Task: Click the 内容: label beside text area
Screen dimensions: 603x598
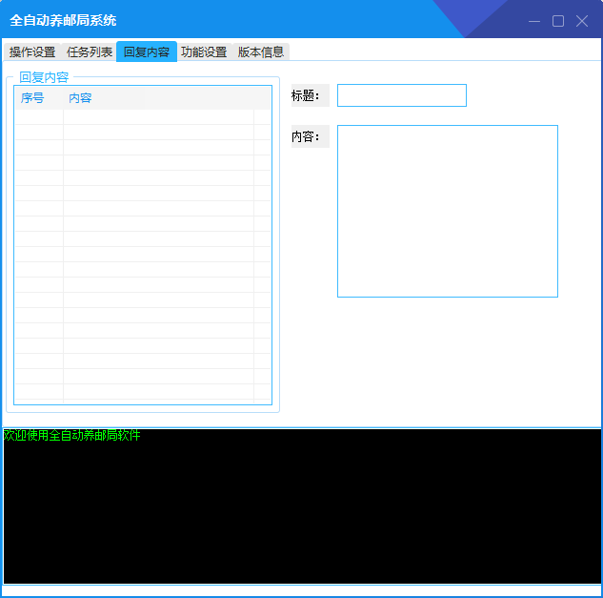Action: point(310,136)
